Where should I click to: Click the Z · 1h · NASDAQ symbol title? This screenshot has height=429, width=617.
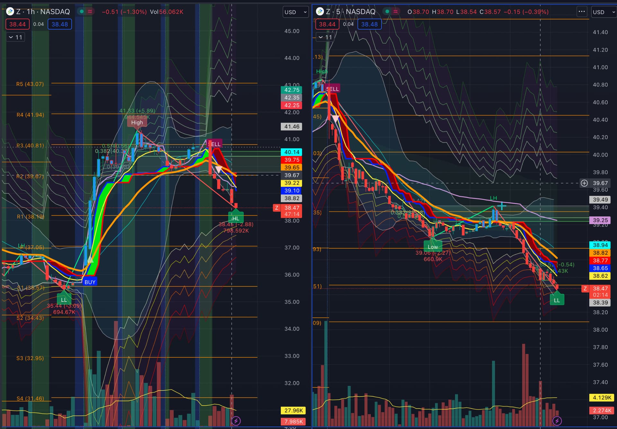(x=43, y=12)
